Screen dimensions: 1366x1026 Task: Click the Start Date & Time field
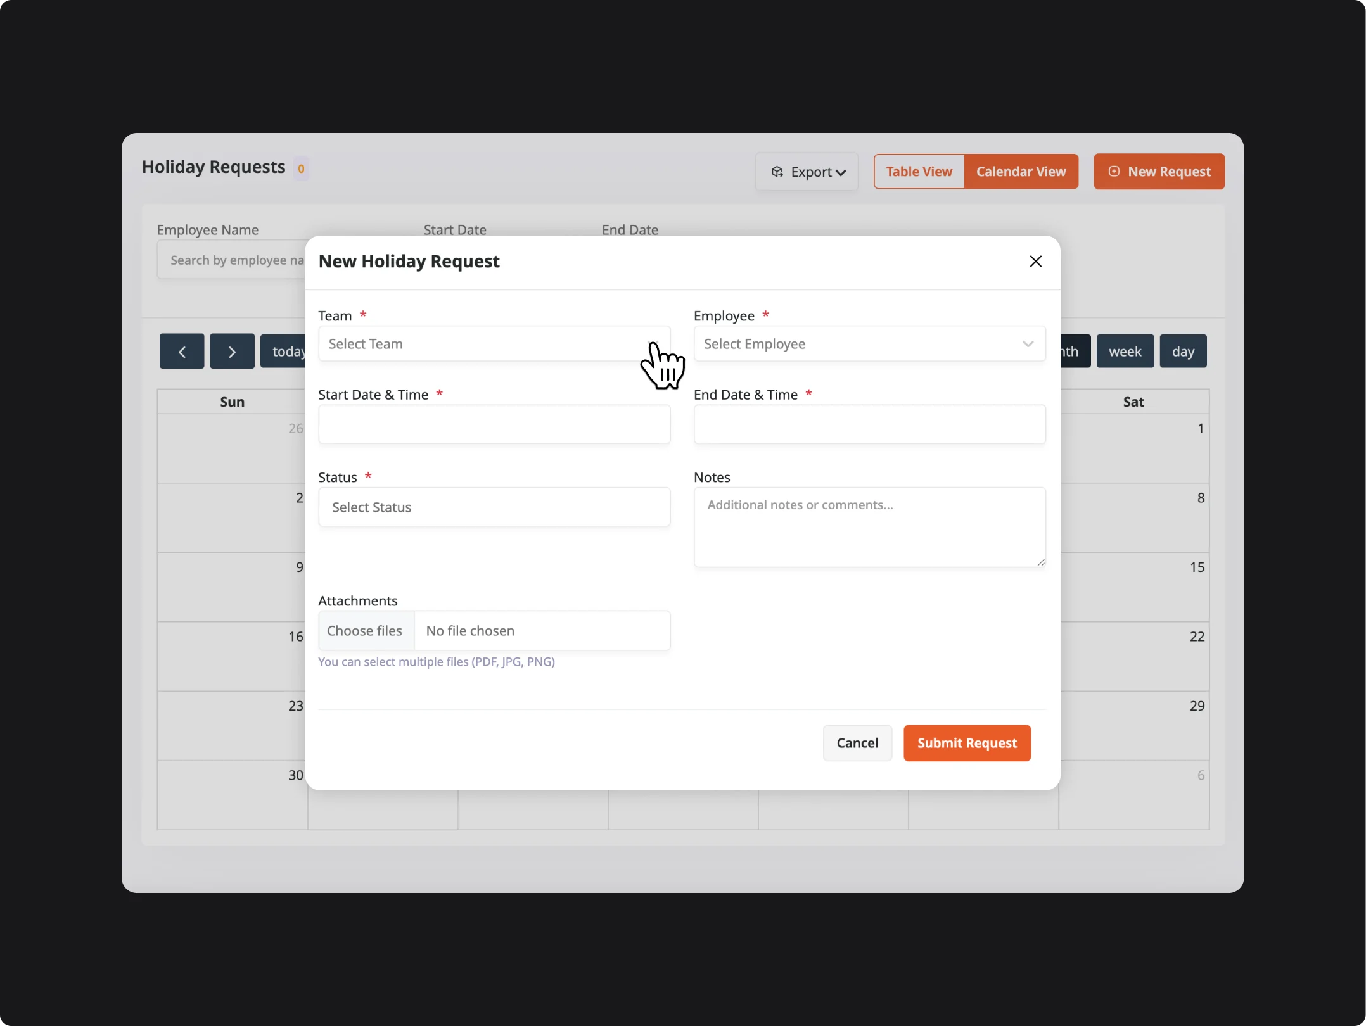tap(494, 424)
